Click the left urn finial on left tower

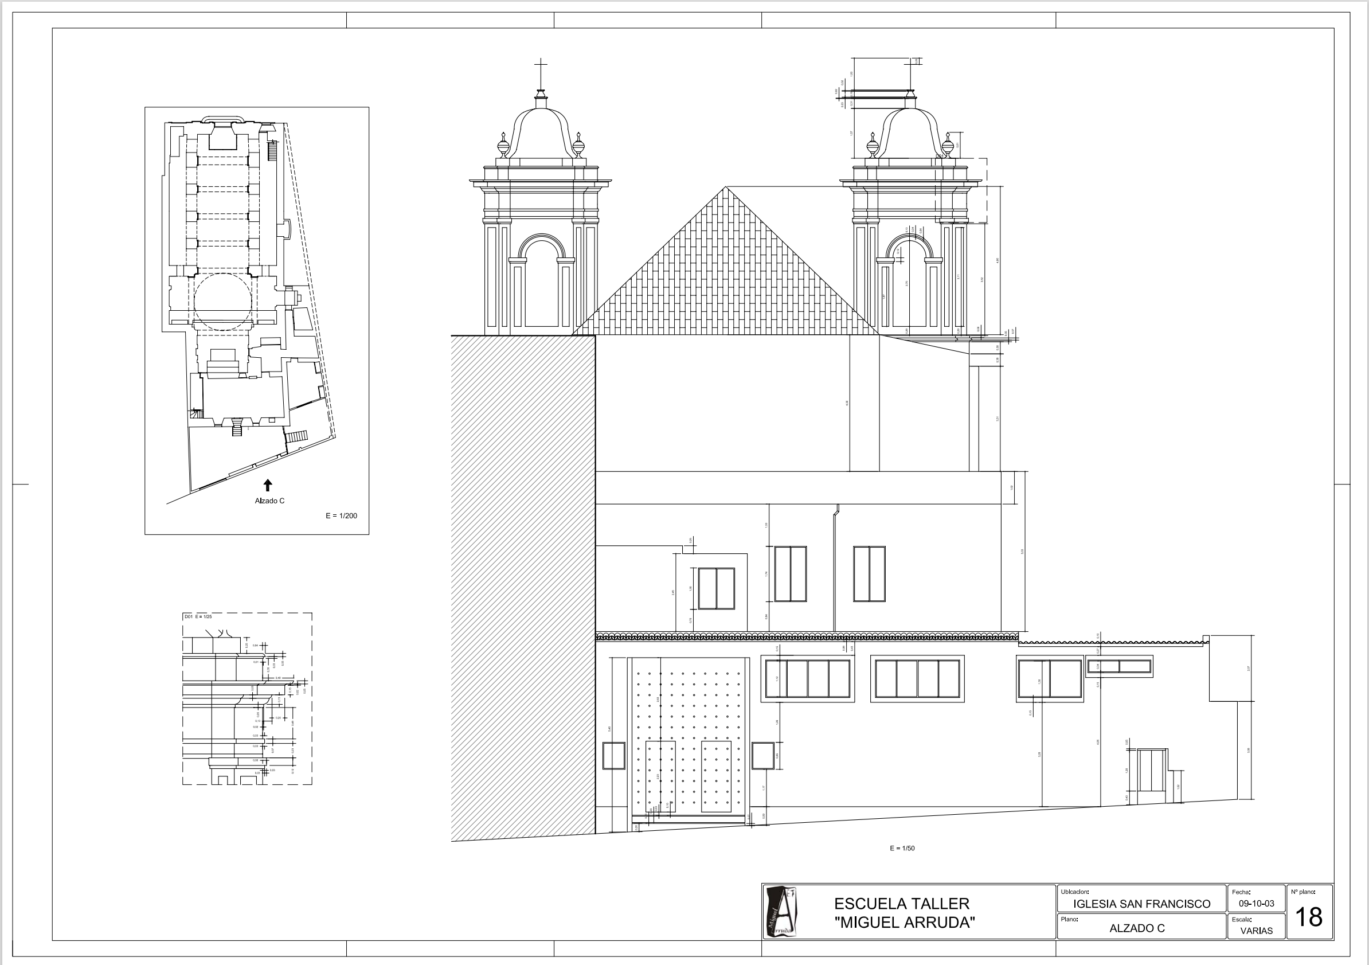click(x=504, y=145)
